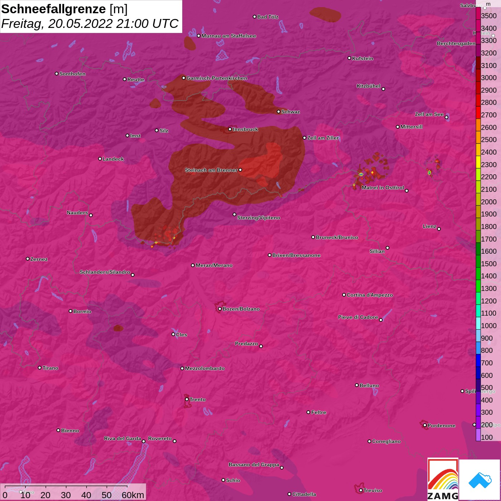Screen dimensions: 501x501
Task: Click the Schio label
Action: tap(233, 480)
